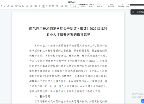
Task: Expand the table borders dropdown
Action: [x=68, y=6]
